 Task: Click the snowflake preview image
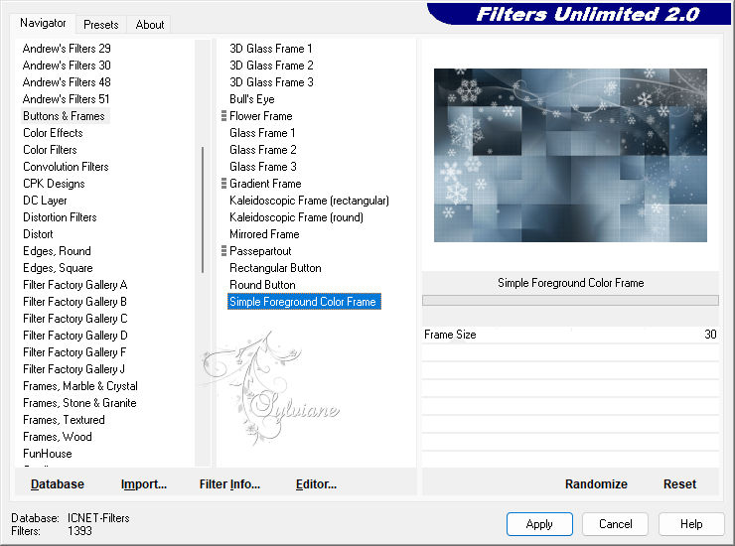(570, 155)
